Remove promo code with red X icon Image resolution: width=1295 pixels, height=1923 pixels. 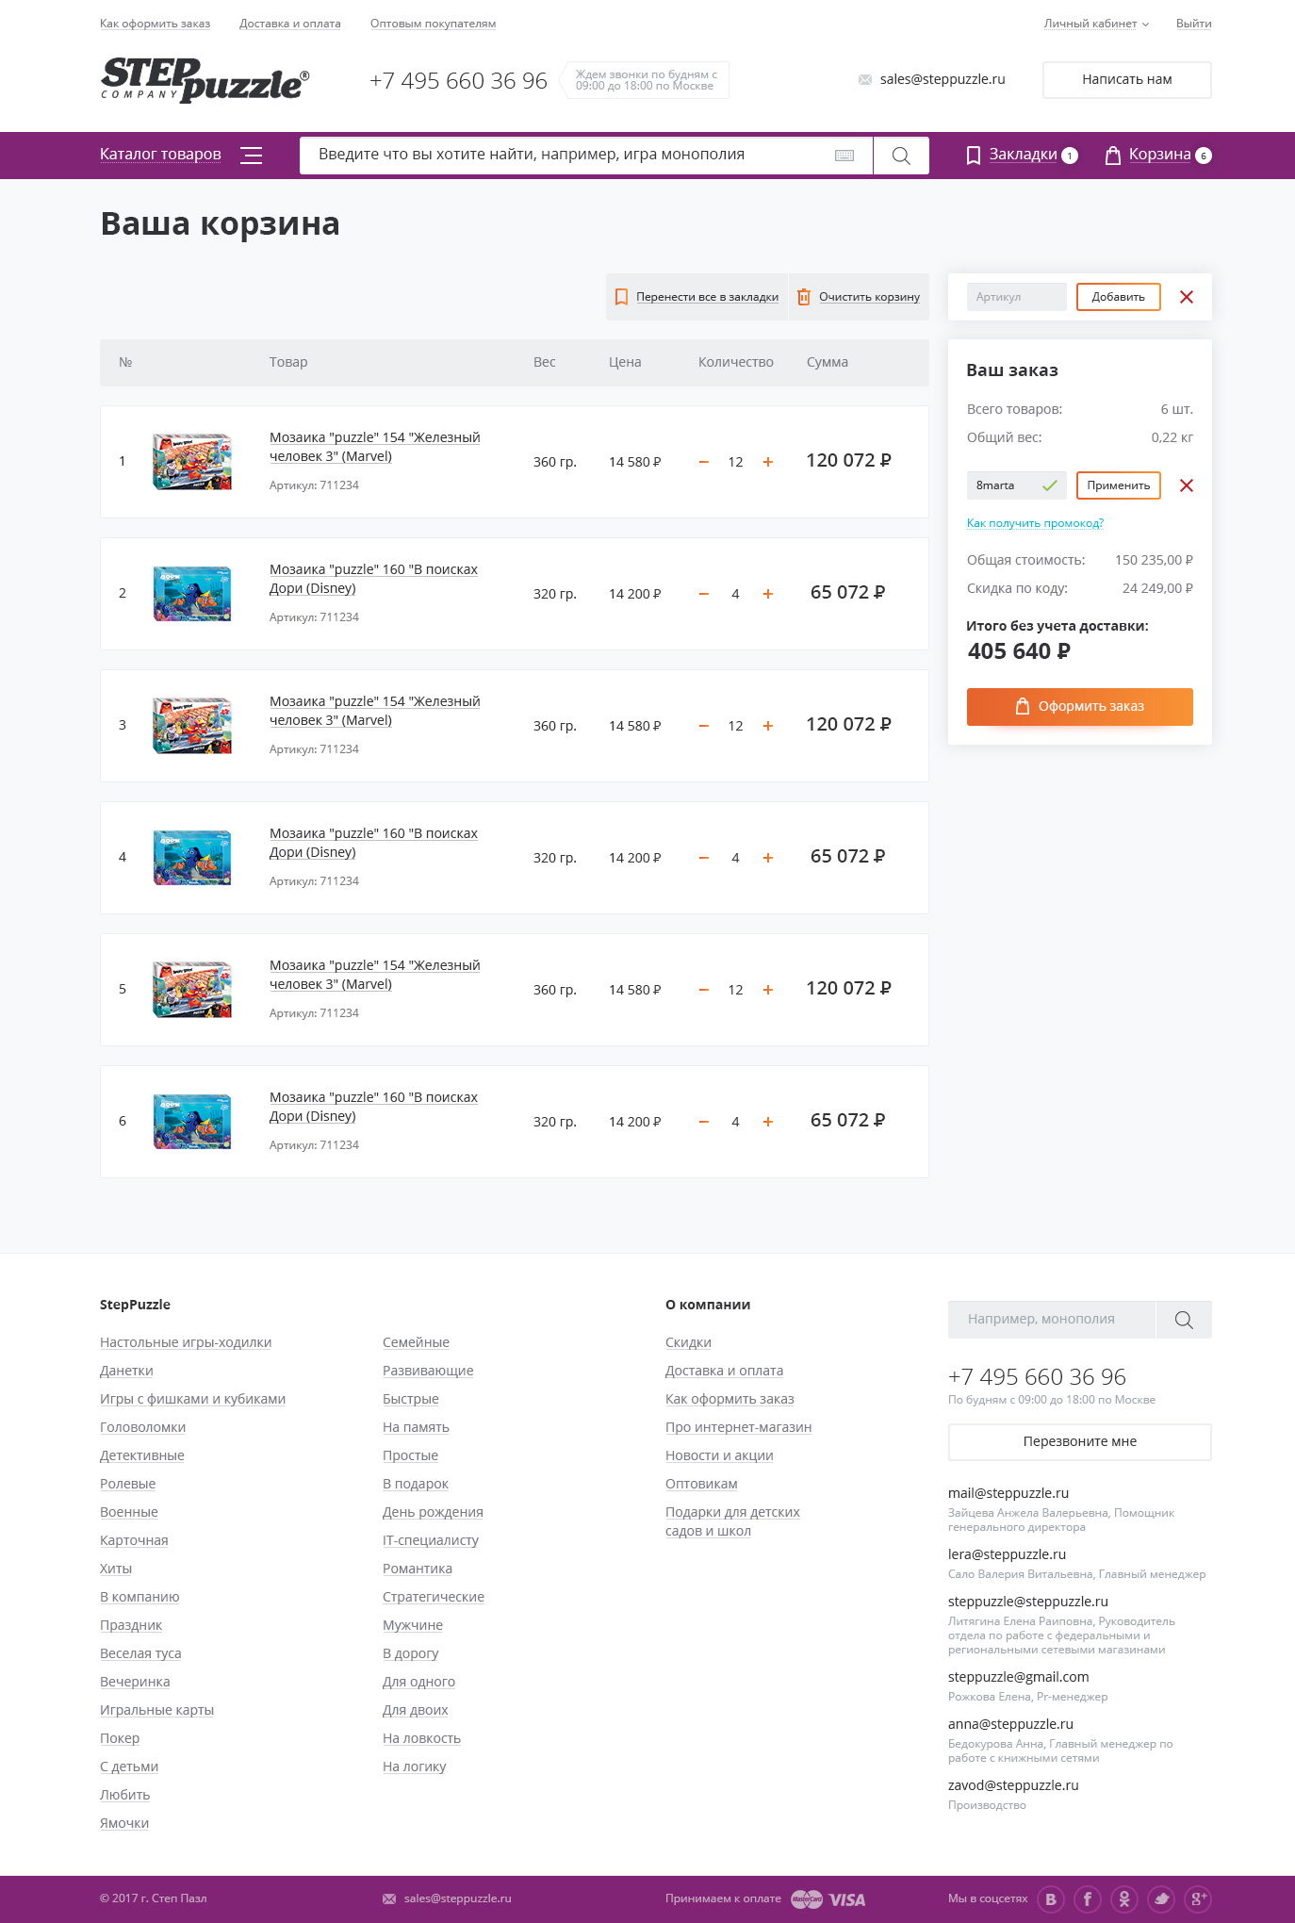pos(1187,485)
